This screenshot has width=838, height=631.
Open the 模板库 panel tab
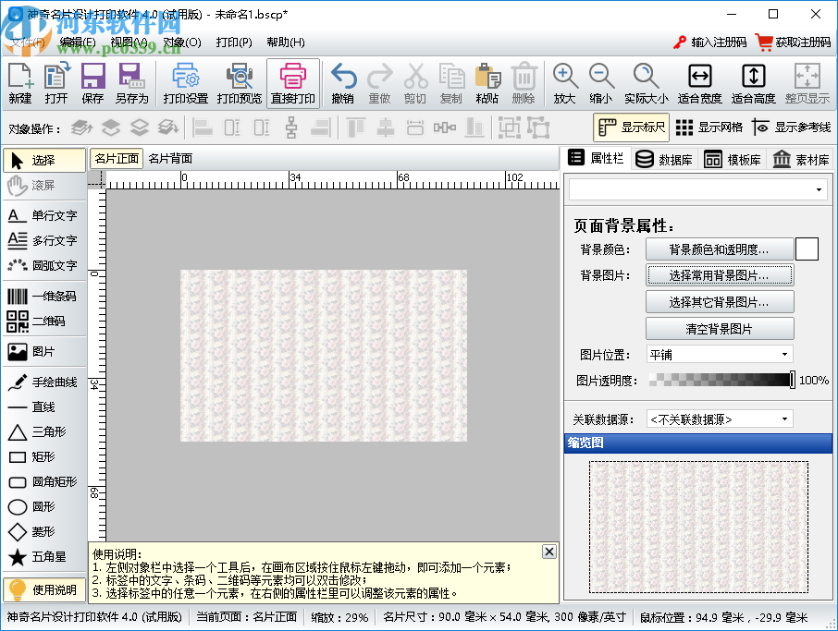coord(733,159)
